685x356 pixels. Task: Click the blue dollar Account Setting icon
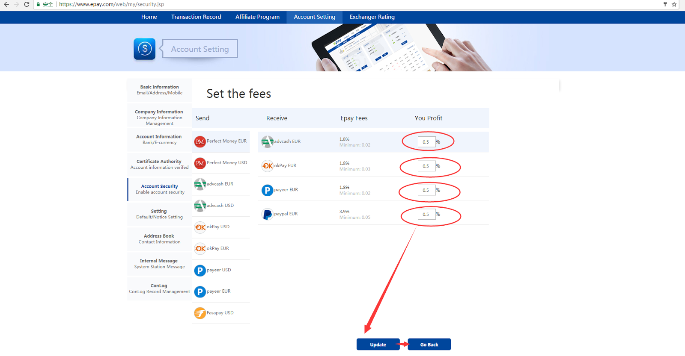145,49
